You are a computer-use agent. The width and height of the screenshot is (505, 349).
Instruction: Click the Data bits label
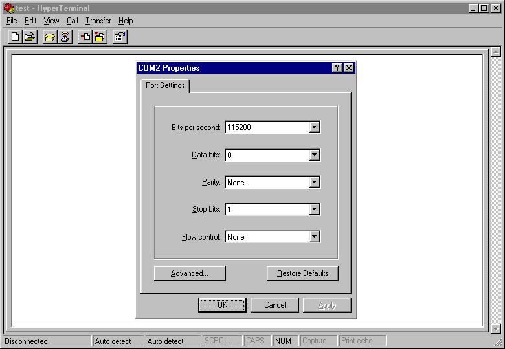206,155
